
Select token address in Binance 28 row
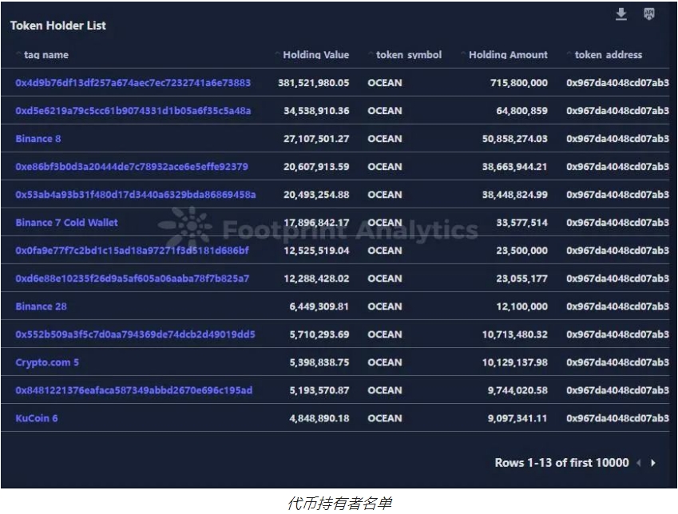617,306
